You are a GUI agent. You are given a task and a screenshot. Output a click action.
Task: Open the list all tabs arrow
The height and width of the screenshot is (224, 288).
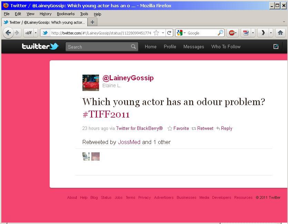(284, 22)
